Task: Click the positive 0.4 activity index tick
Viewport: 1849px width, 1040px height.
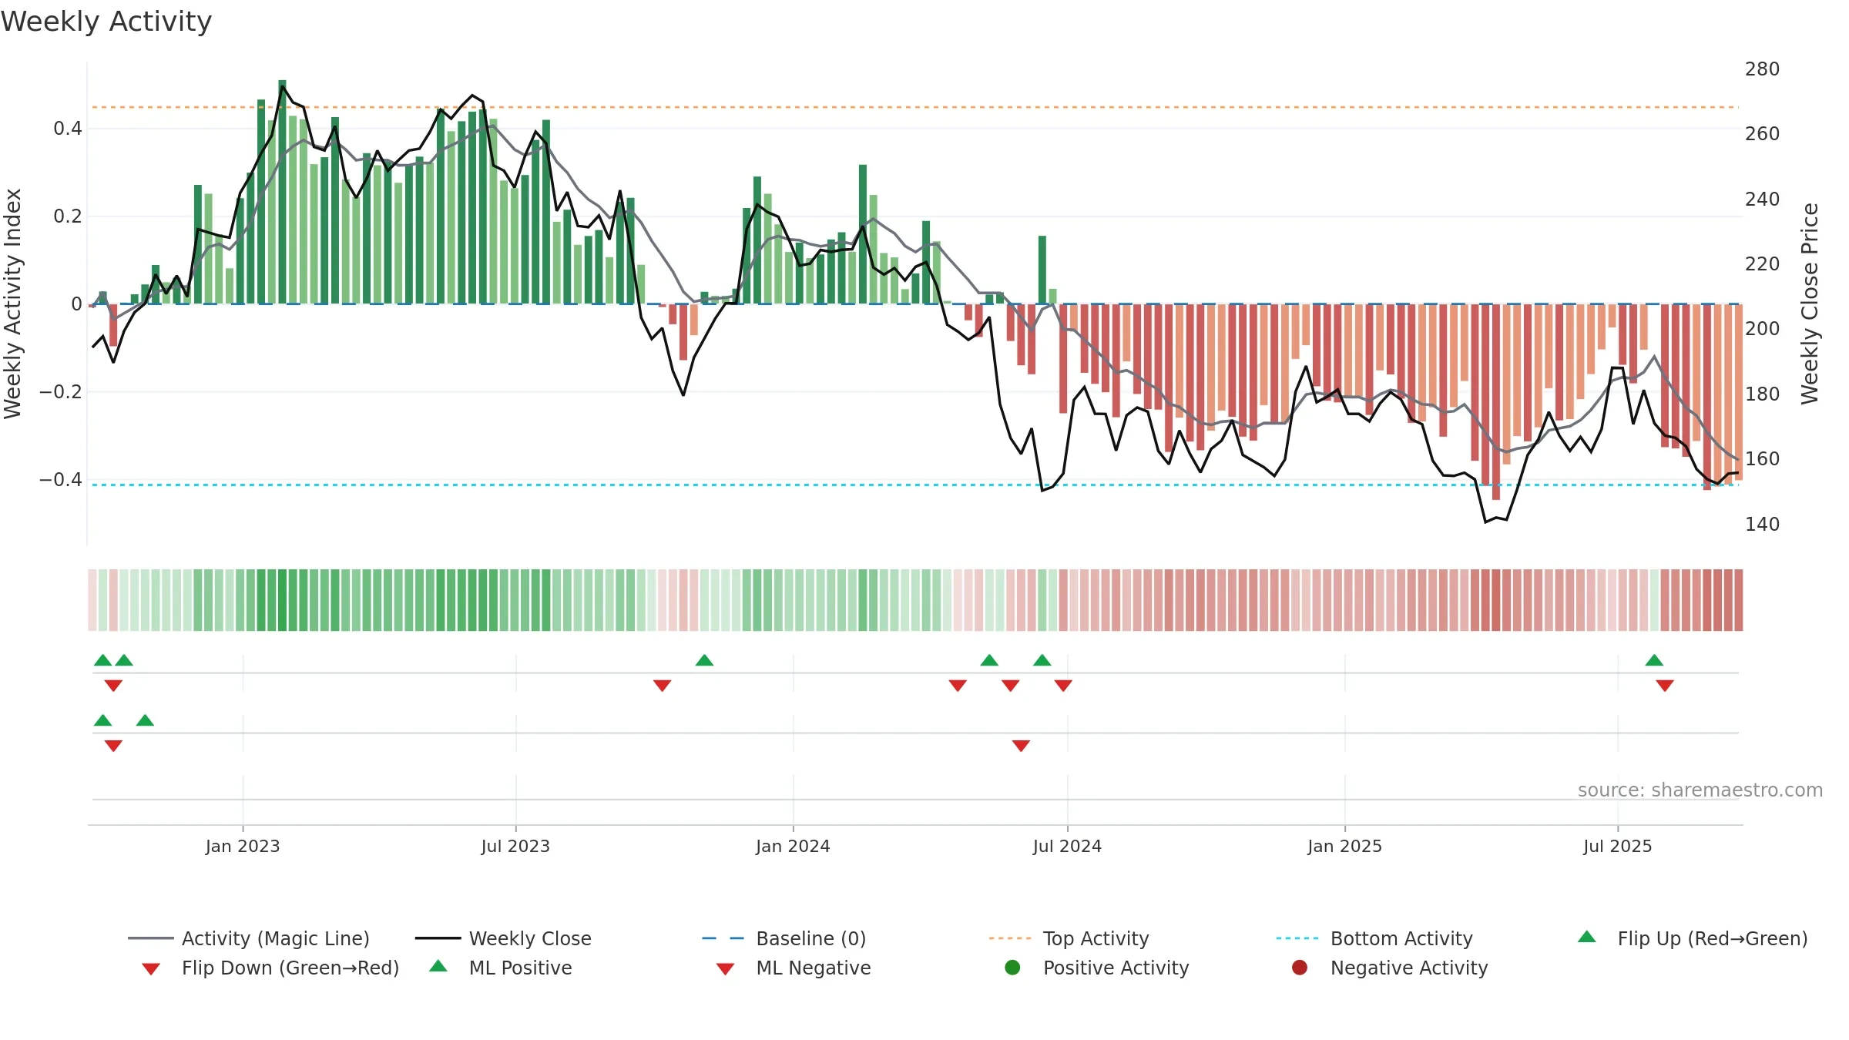Action: pos(68,129)
